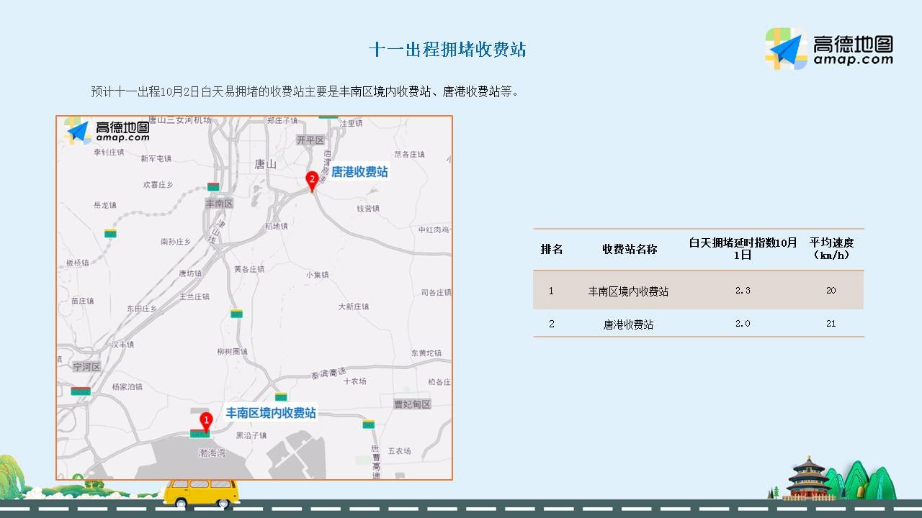The height and width of the screenshot is (518, 922).
Task: Click the Amap watermark logo inside the map
Action: [107, 131]
